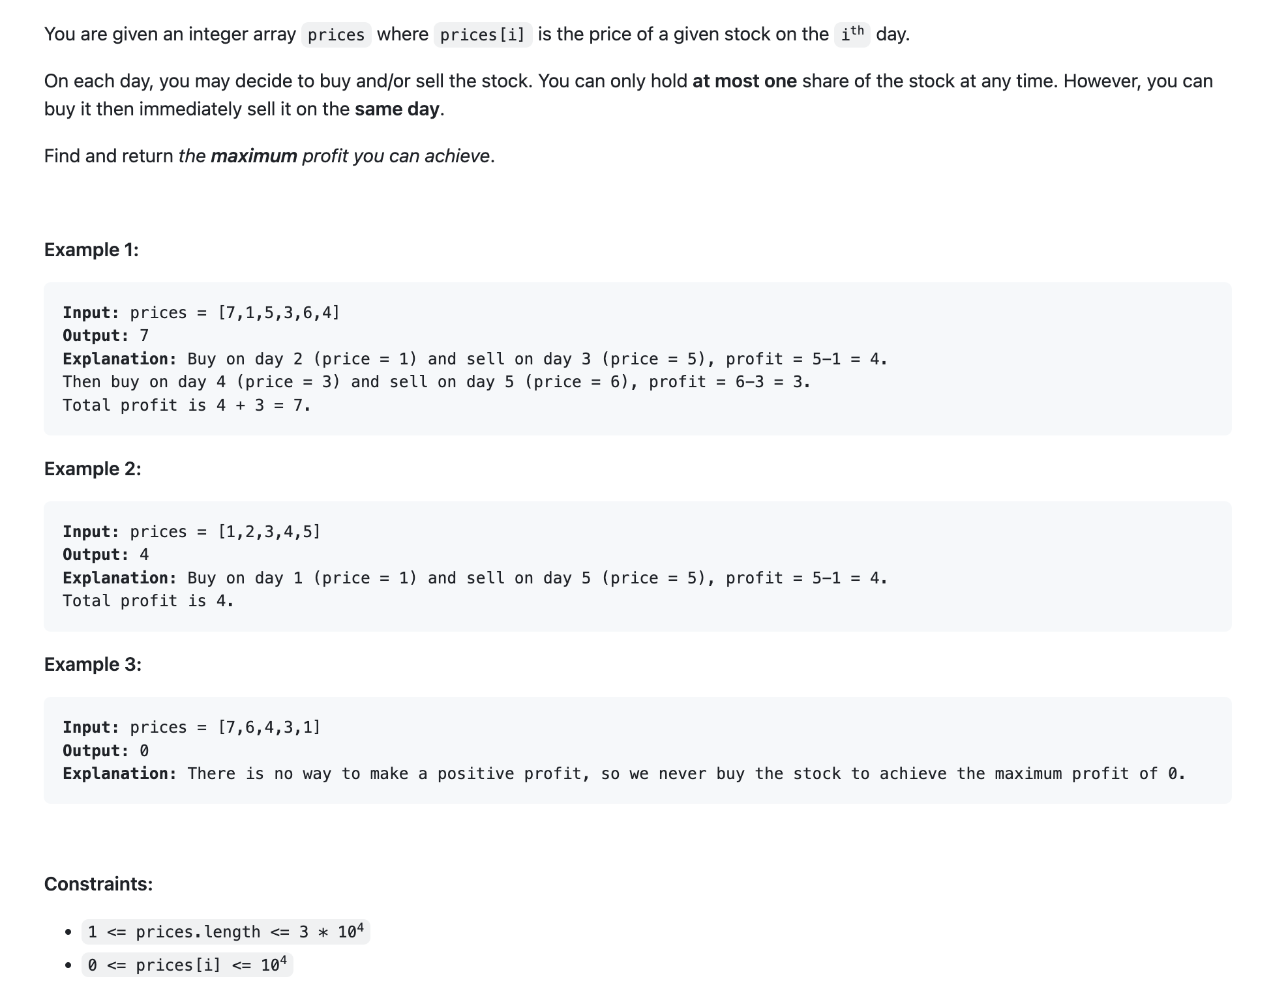Click the inline code 'prices[i]' label
Screen dimensions: 1273x1000
483,35
